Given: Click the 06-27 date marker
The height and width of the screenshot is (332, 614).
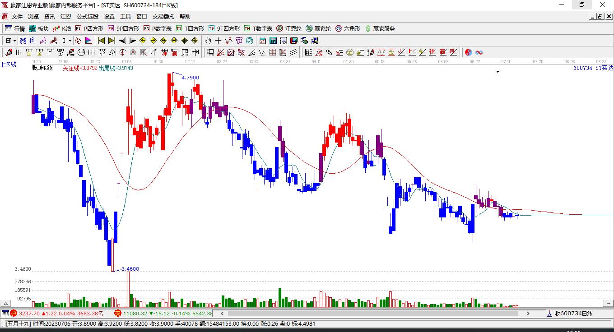Looking at the screenshot, I should tap(474, 61).
